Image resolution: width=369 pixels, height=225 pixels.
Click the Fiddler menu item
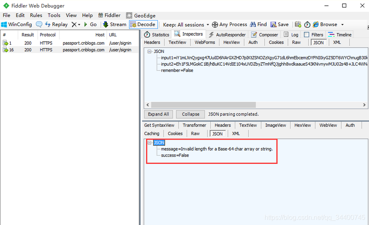point(109,15)
